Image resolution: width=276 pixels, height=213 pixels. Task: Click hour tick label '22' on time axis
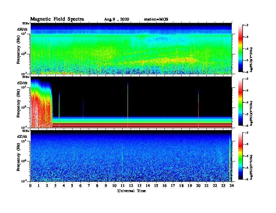point(215,186)
